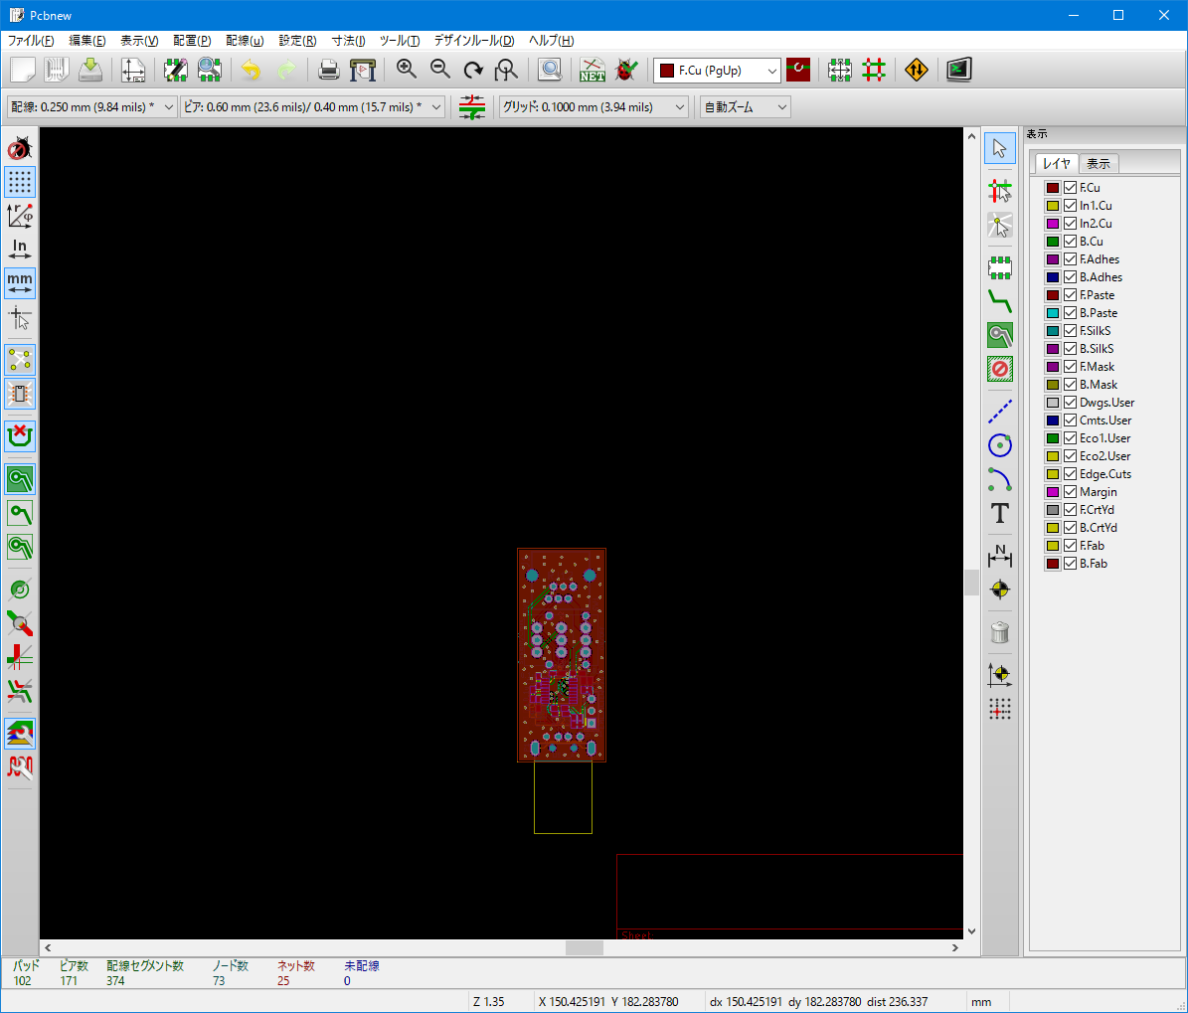Switch units to millimeters
Viewport: 1188px width, 1013px height.
pos(20,283)
